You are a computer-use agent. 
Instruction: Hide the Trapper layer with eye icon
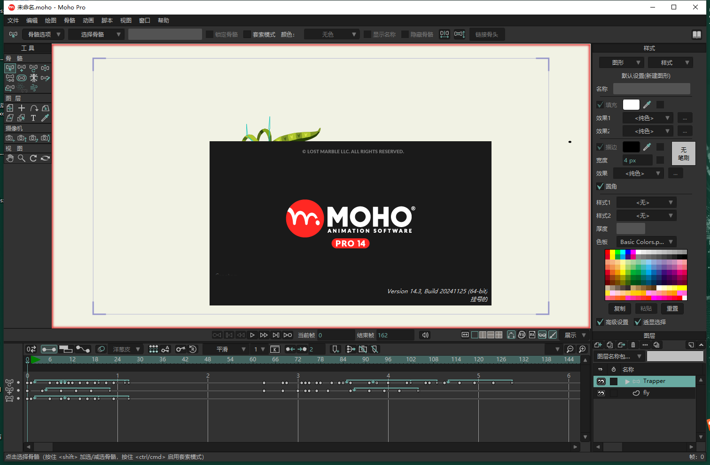coord(601,381)
